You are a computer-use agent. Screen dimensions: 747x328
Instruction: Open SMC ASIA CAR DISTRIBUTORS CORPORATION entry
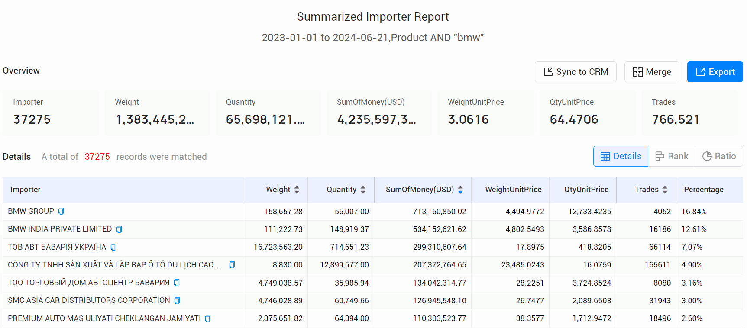(x=89, y=300)
